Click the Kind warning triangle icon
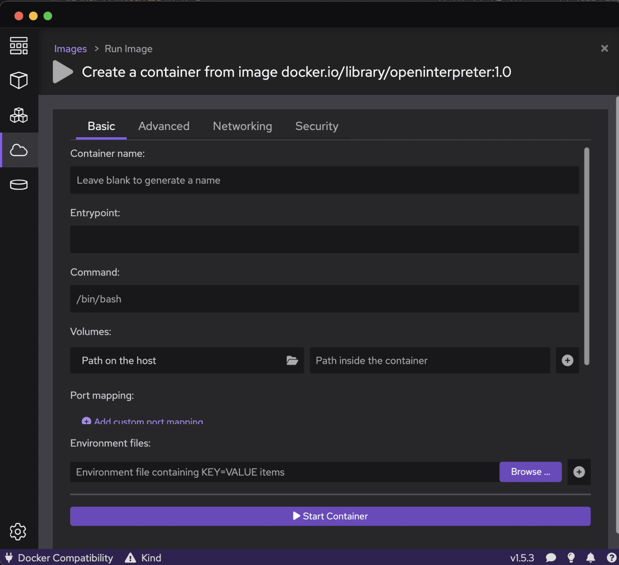Image resolution: width=619 pixels, height=565 pixels. [x=131, y=558]
